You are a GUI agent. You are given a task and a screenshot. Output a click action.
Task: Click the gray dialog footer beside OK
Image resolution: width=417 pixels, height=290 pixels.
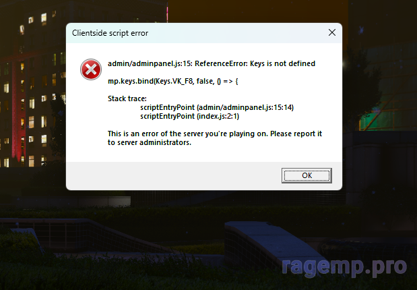tap(174, 176)
